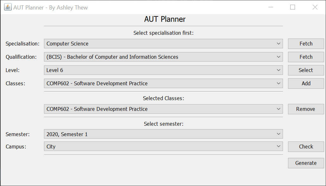326x186 pixels.
Task: Open the Campus dropdown showing City
Action: click(163, 146)
